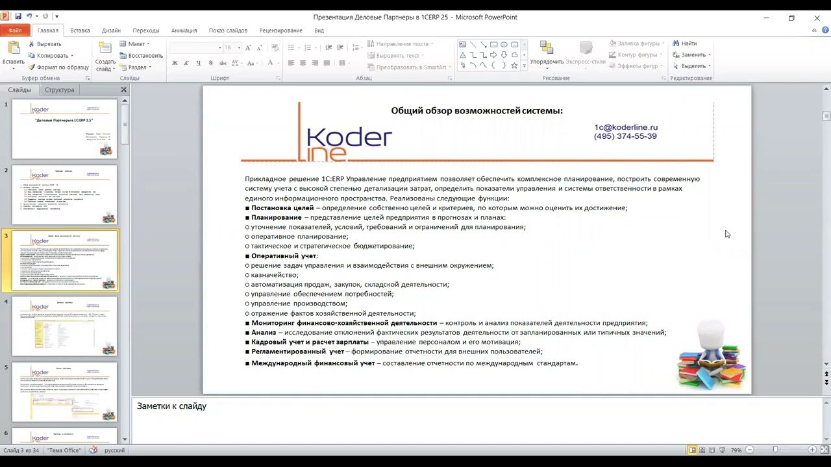Open the font size combo box
Image resolution: width=831 pixels, height=467 pixels.
click(x=232, y=47)
